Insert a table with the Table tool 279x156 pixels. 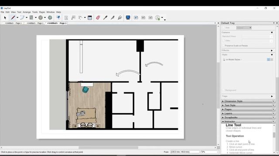click(x=90, y=17)
